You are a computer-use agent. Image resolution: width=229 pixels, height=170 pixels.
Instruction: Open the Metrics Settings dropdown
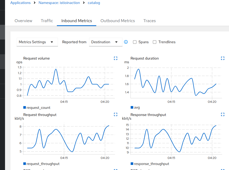[x=37, y=42]
